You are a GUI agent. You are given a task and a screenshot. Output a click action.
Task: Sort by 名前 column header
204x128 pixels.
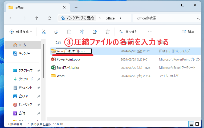pyautogui.click(x=58, y=43)
